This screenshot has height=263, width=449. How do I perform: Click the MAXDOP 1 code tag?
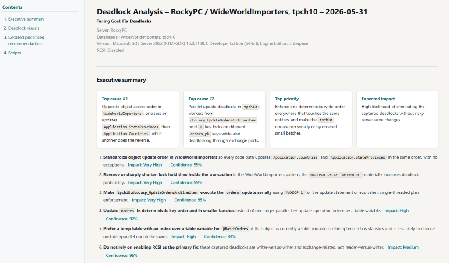(x=294, y=192)
